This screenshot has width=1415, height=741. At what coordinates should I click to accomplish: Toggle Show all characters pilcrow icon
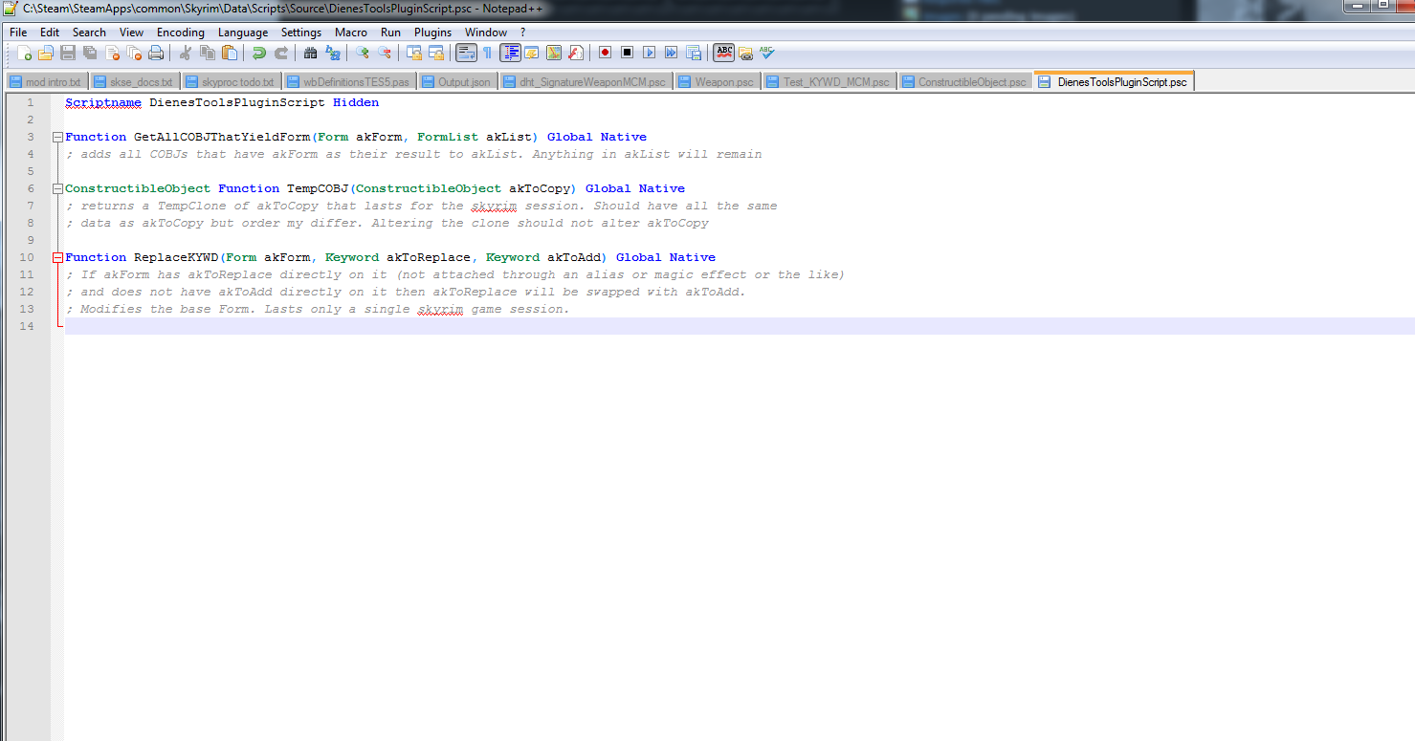point(487,53)
